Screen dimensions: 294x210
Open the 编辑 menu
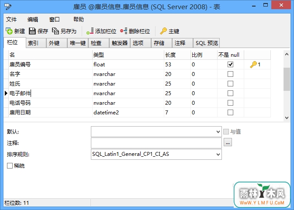coord(33,19)
